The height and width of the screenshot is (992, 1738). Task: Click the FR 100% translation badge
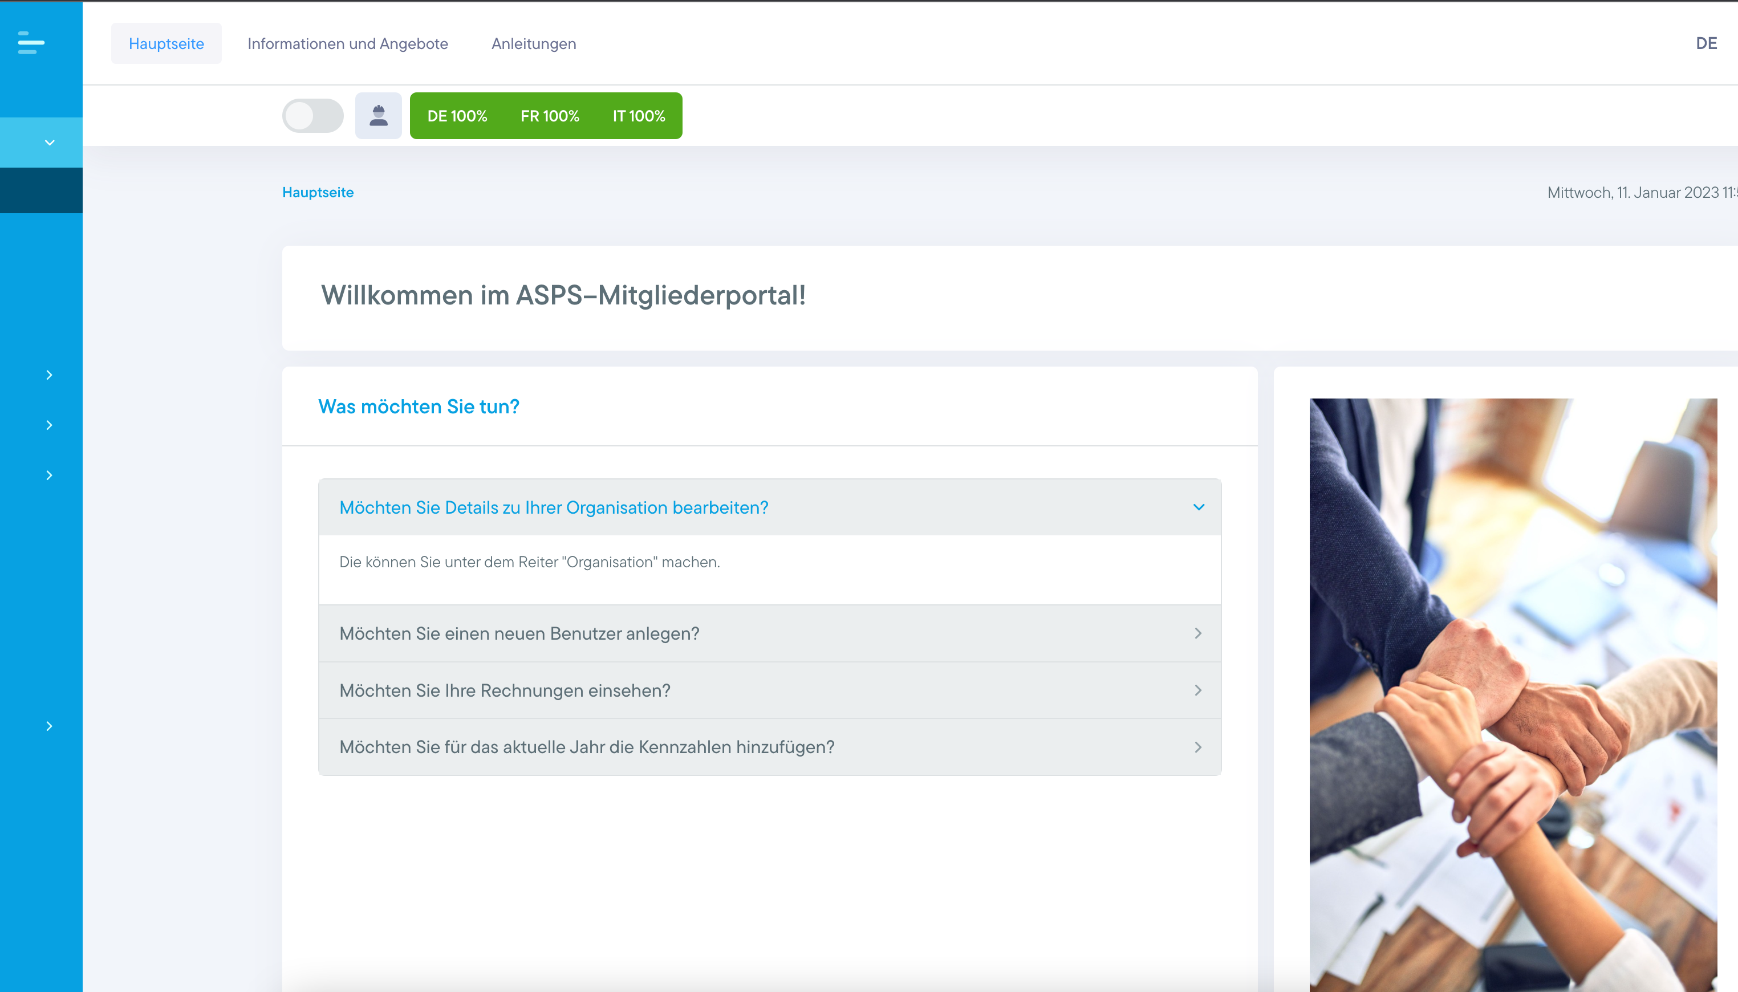pos(549,116)
